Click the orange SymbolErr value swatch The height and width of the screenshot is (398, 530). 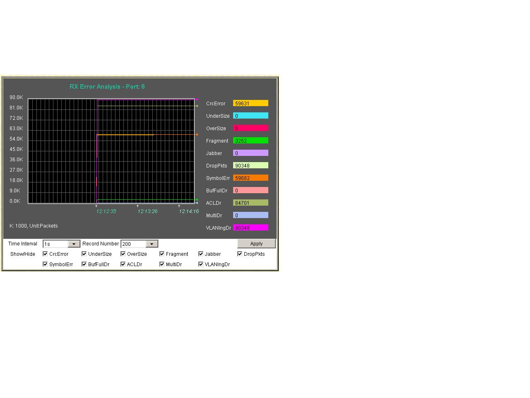[x=251, y=178]
